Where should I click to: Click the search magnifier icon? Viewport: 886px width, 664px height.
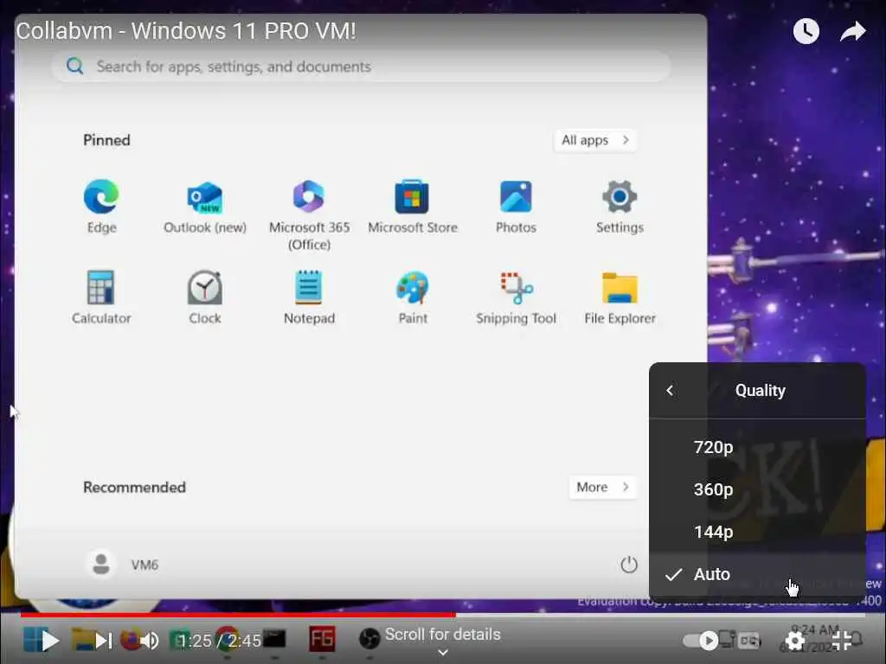[x=74, y=66]
